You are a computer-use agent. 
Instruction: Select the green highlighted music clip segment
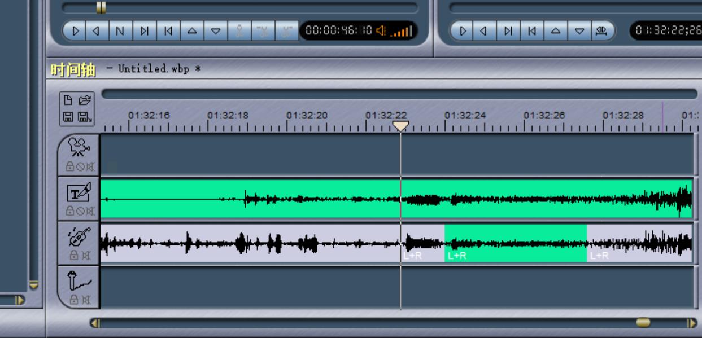[x=515, y=243]
